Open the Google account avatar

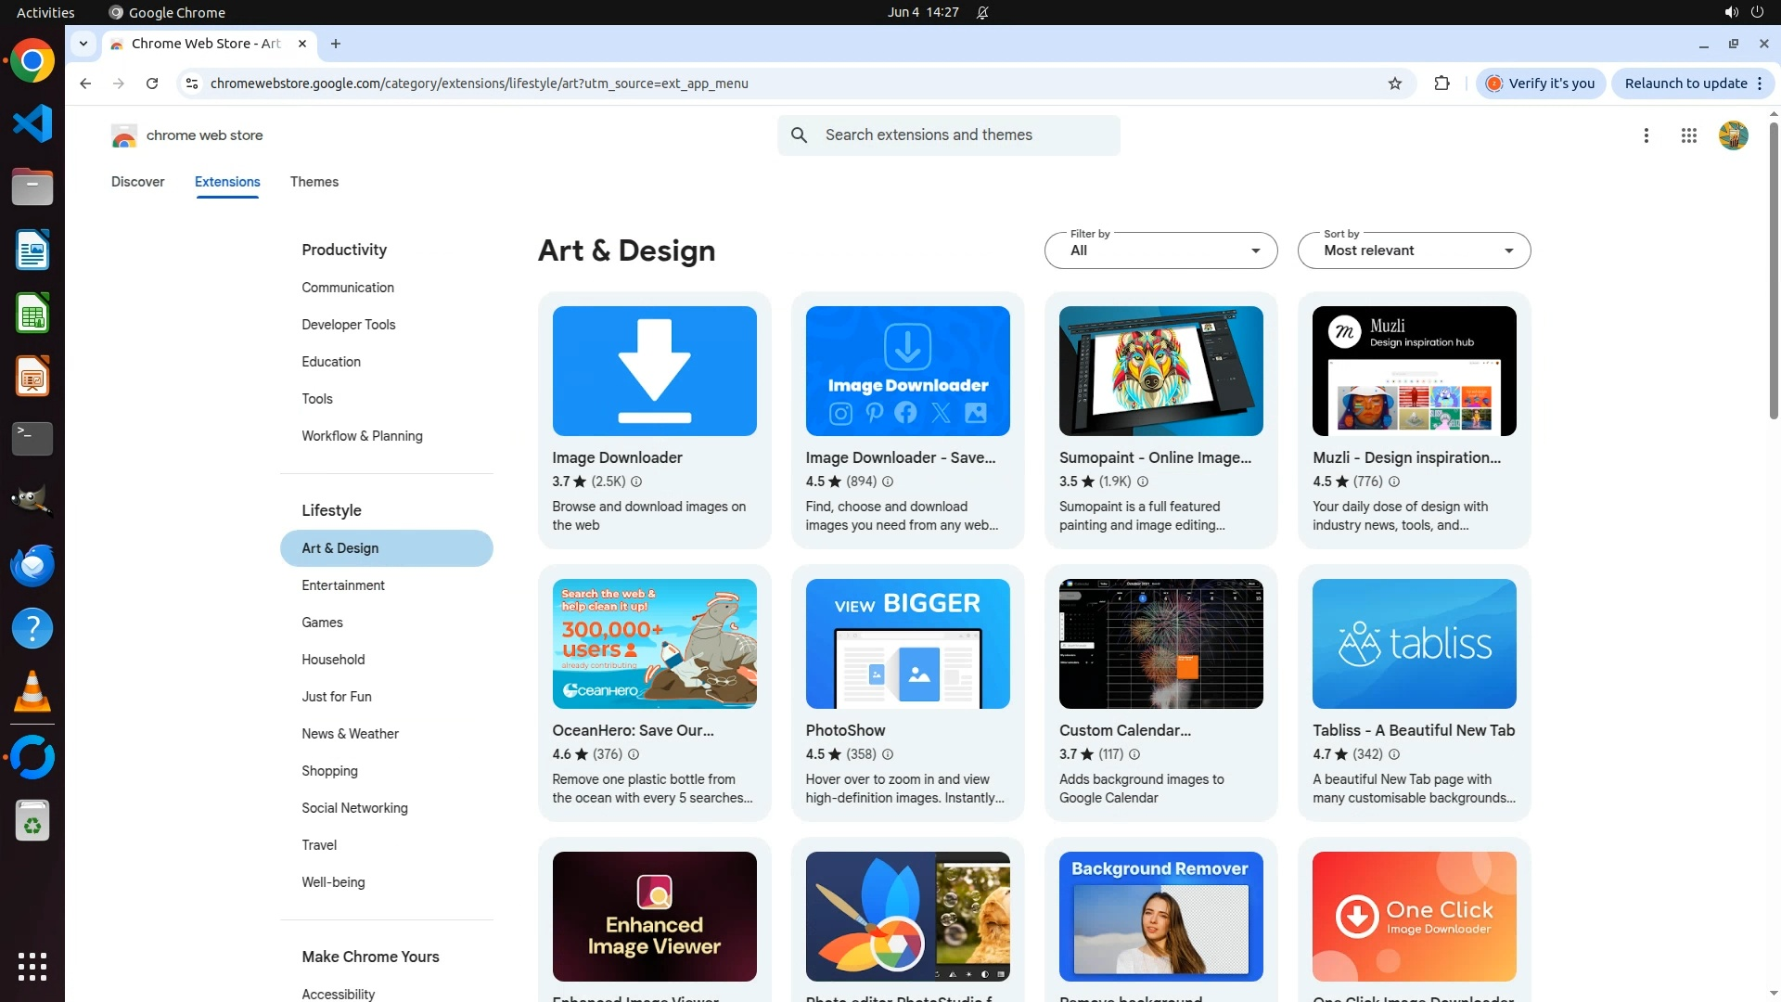[x=1733, y=135]
